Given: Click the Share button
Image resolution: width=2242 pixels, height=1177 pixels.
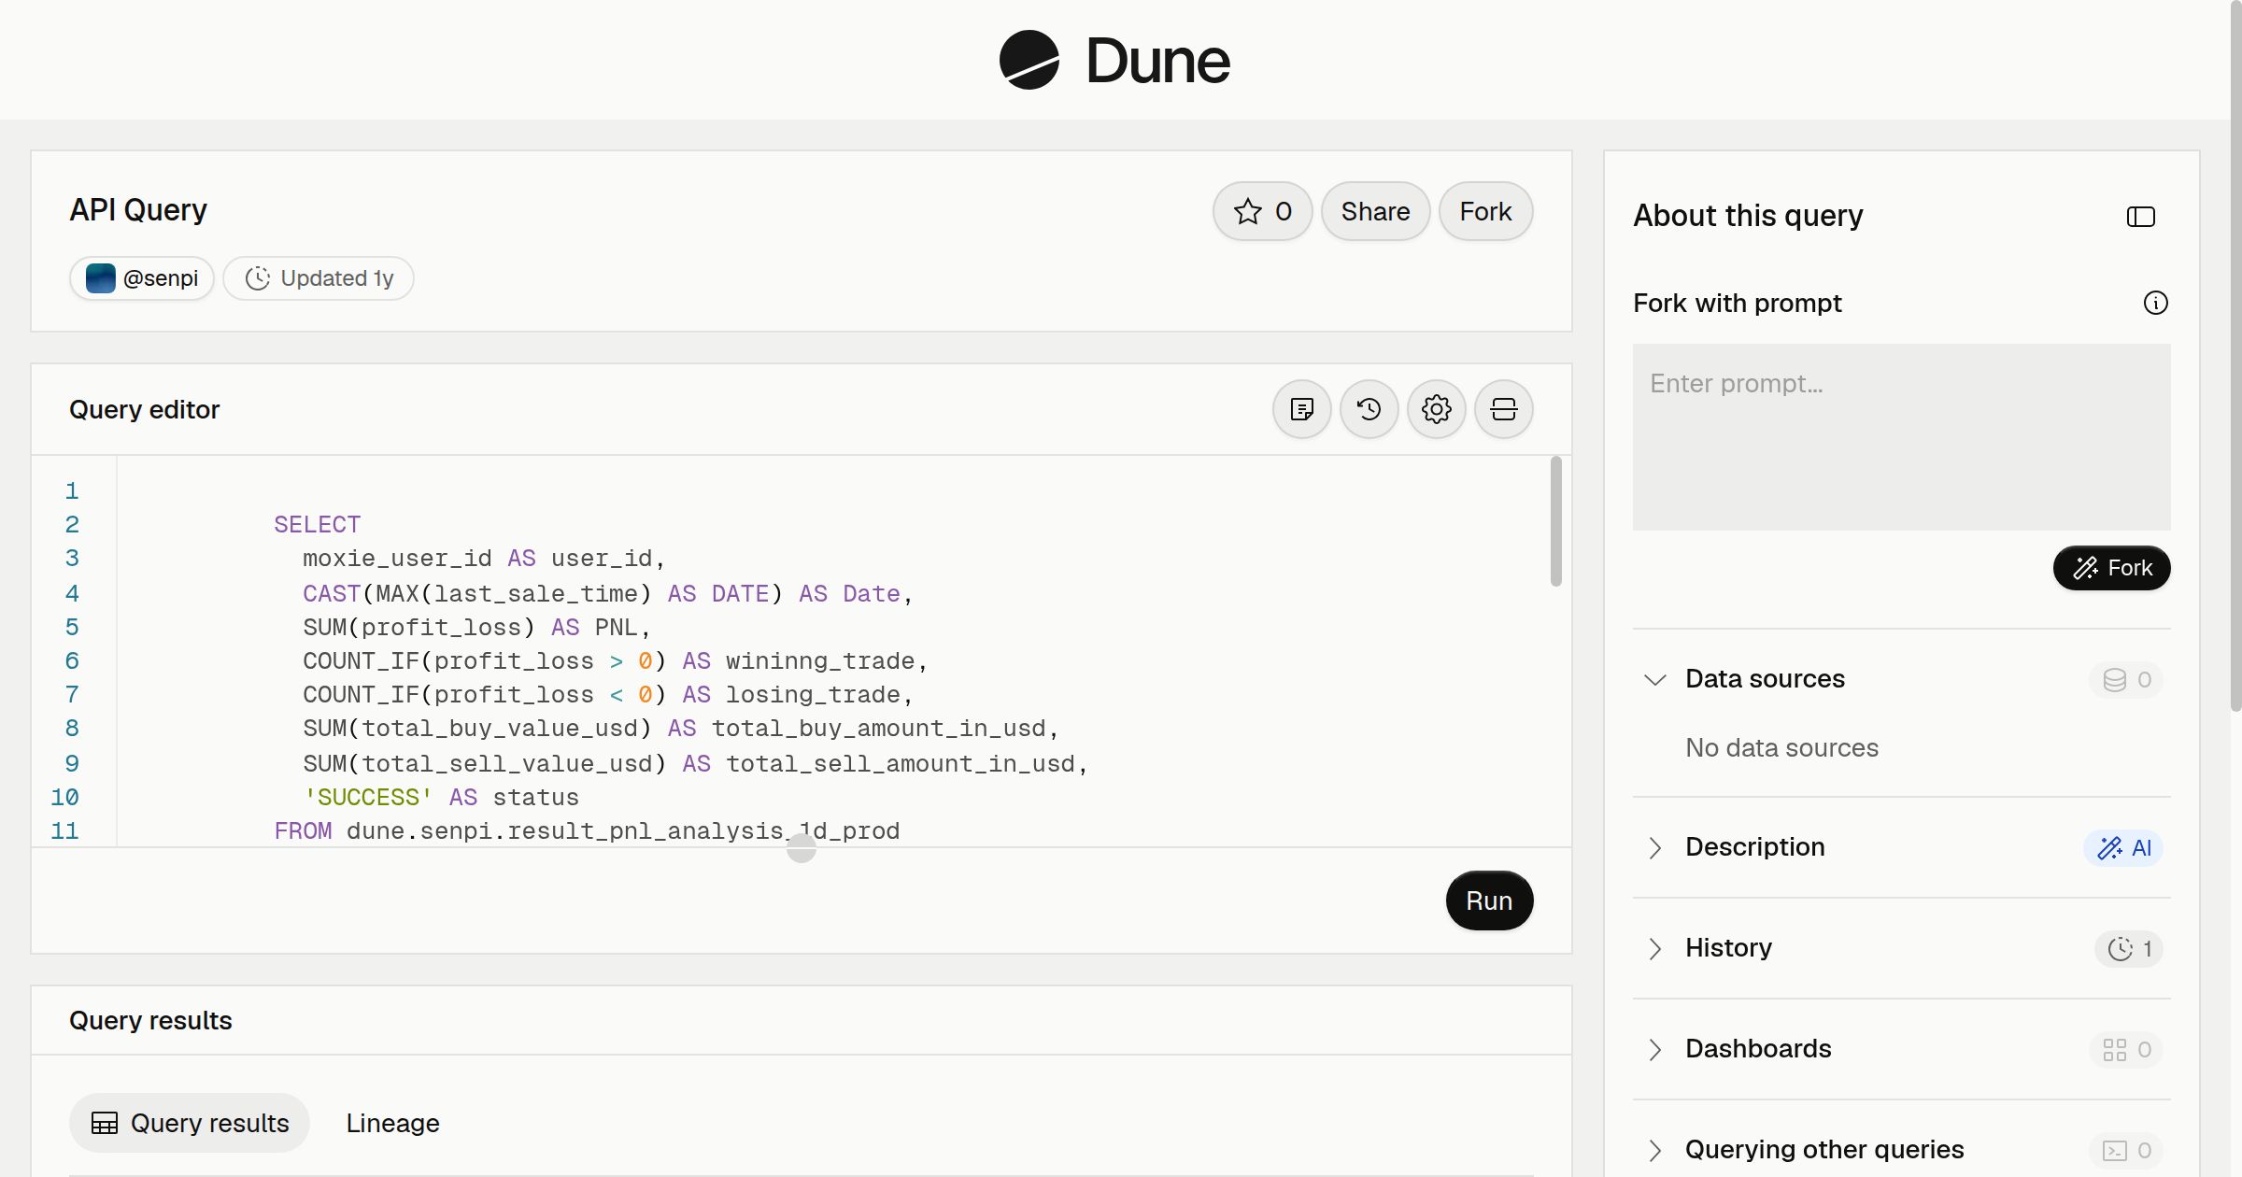Looking at the screenshot, I should pos(1375,211).
